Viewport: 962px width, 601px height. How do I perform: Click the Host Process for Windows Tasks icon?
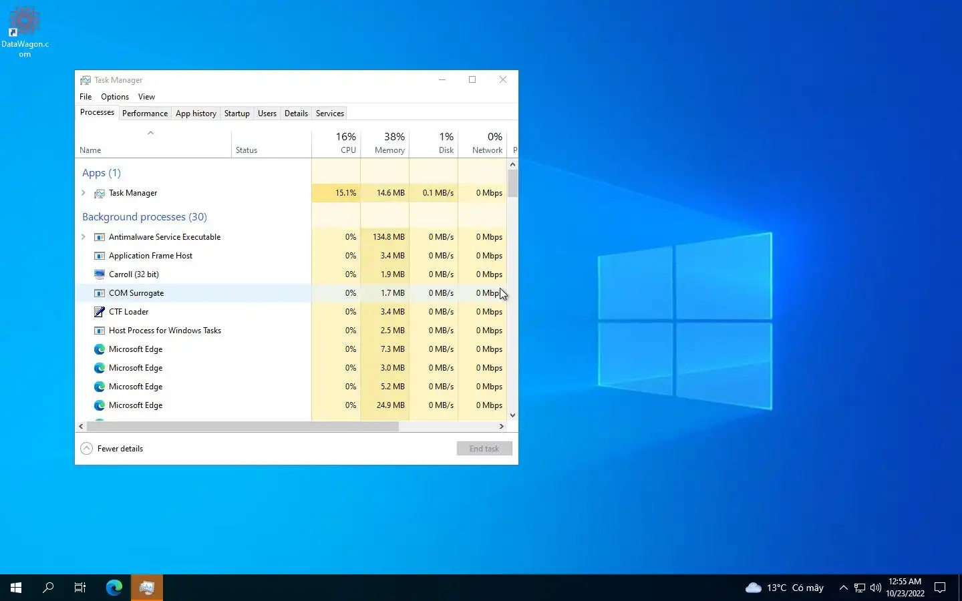100,331
